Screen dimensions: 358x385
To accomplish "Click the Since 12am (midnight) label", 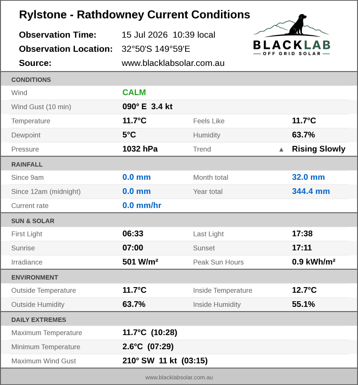I will pos(46,192).
